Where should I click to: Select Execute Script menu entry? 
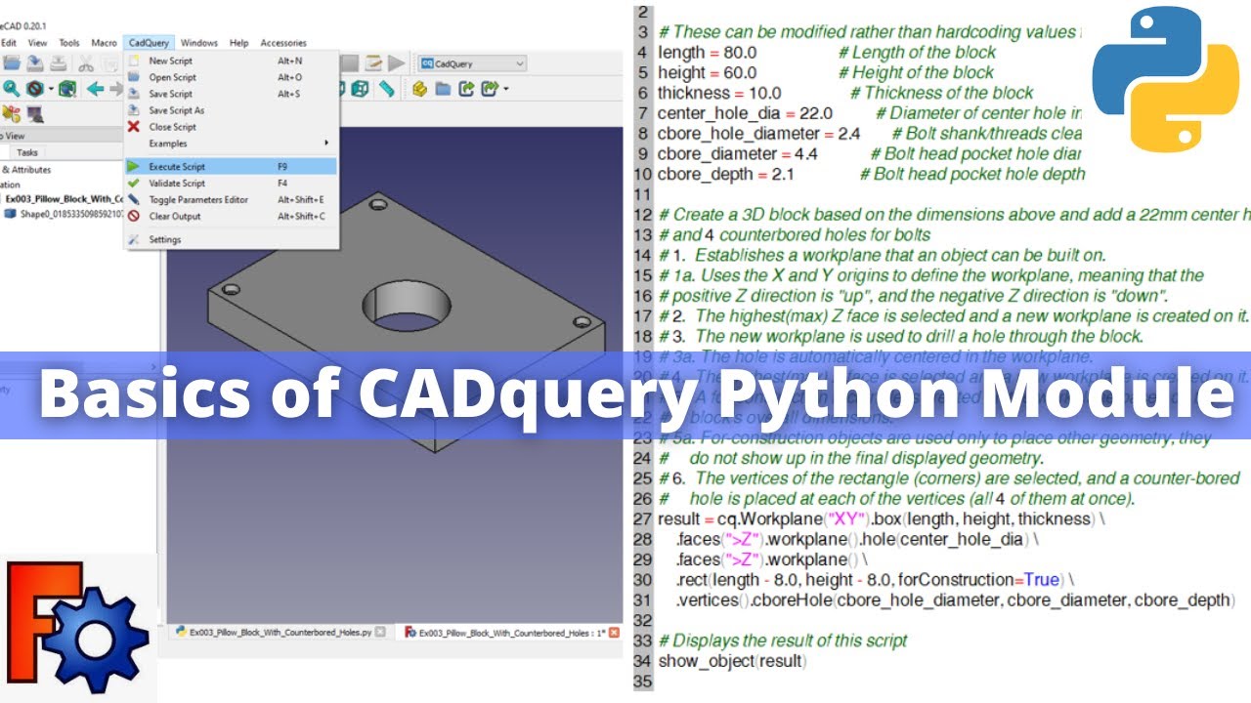pyautogui.click(x=231, y=167)
